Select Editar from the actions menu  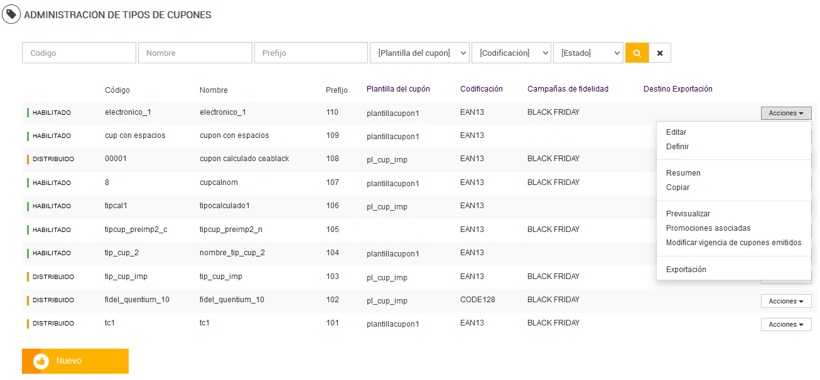point(676,132)
